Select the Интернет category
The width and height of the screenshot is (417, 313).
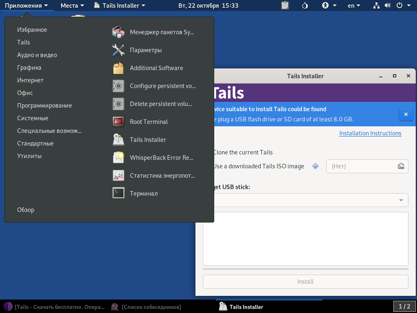(x=30, y=80)
